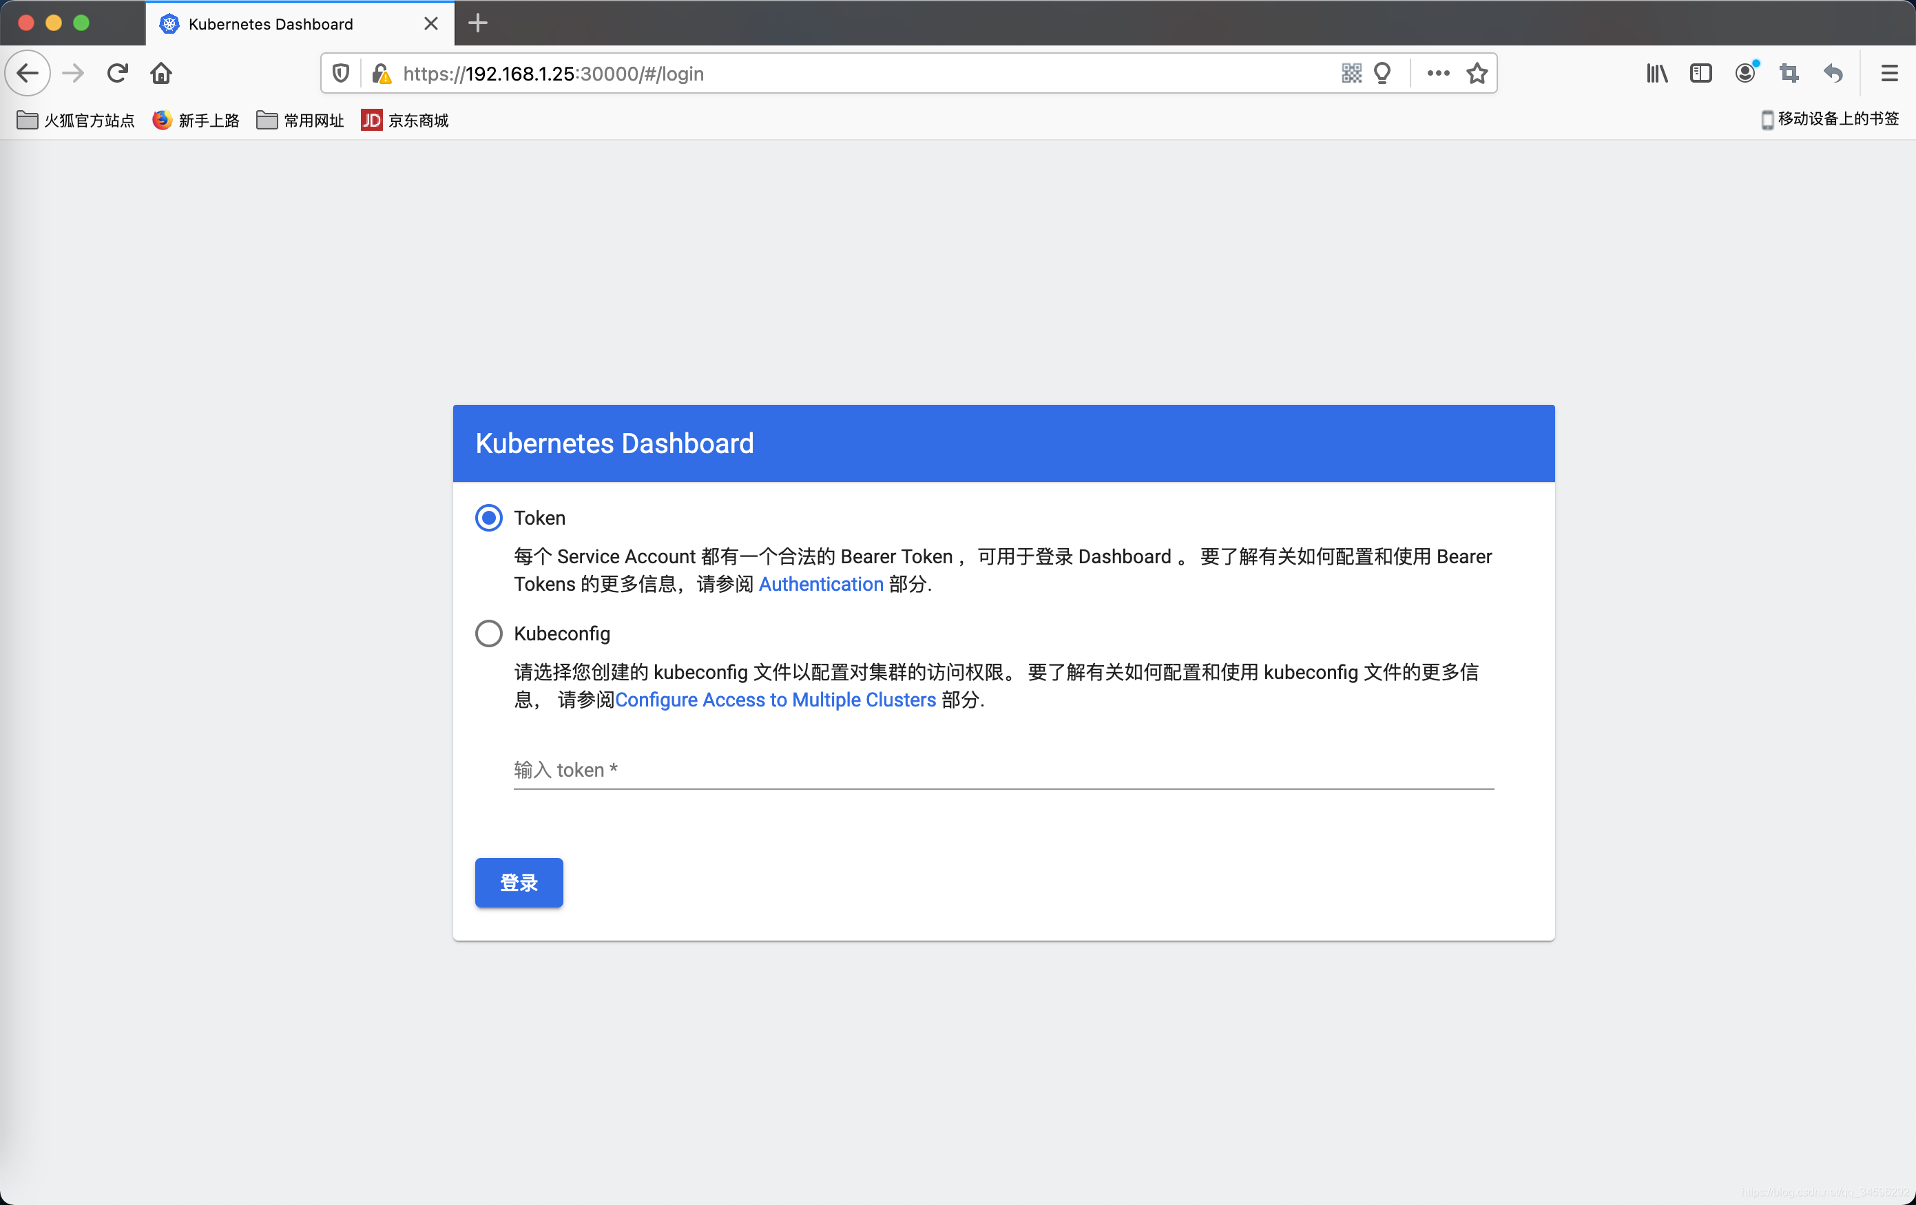
Task: Select the Kubeconfig radio option
Action: click(488, 634)
